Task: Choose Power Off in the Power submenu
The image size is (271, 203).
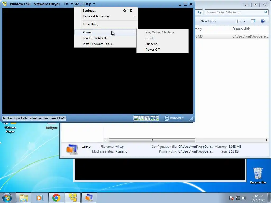Action: pos(162,50)
